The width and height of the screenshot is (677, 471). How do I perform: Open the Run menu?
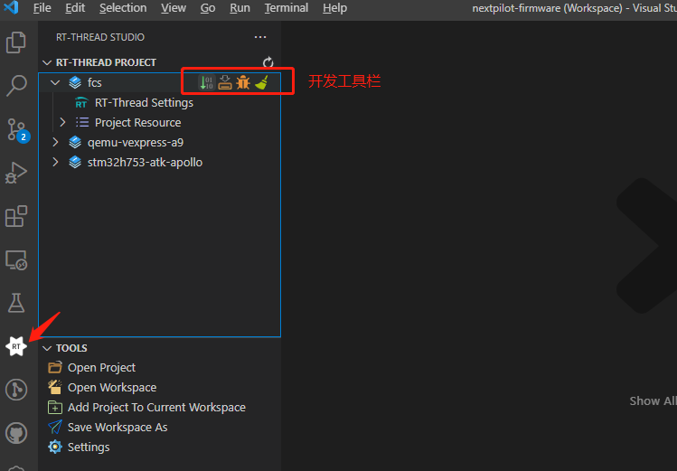coord(240,8)
